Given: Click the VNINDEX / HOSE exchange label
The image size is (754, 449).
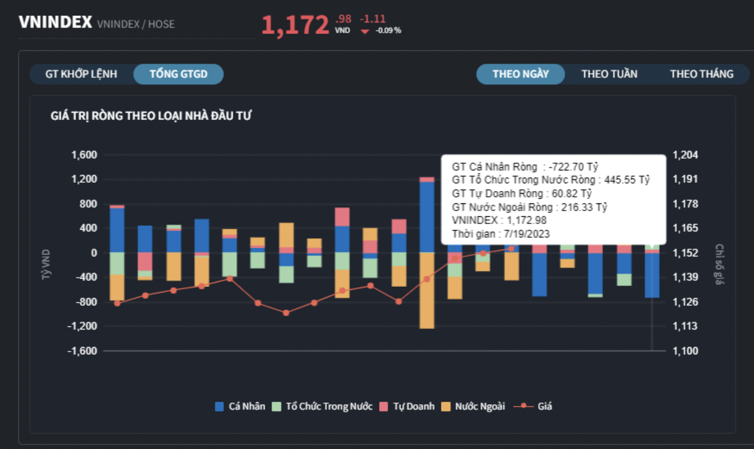Looking at the screenshot, I should [136, 24].
